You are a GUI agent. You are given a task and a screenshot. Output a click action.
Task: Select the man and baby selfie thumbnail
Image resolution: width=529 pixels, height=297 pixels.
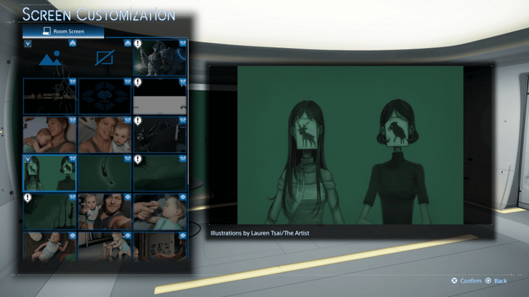(105, 211)
